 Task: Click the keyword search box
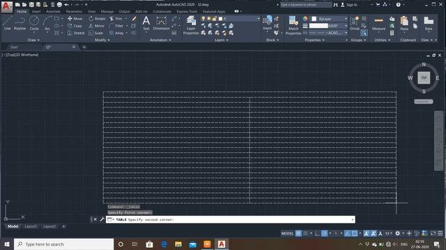tap(306, 5)
